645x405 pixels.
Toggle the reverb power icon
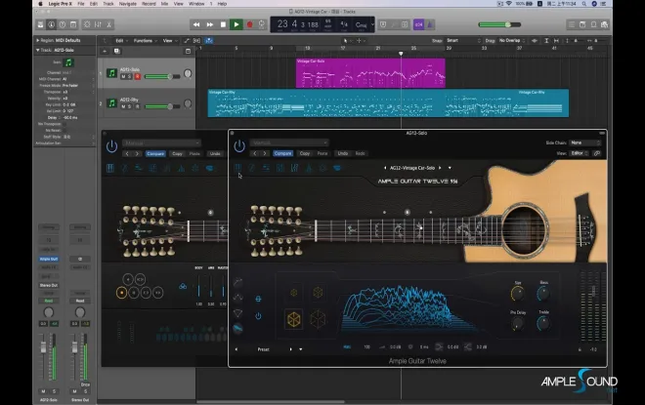coord(258,316)
